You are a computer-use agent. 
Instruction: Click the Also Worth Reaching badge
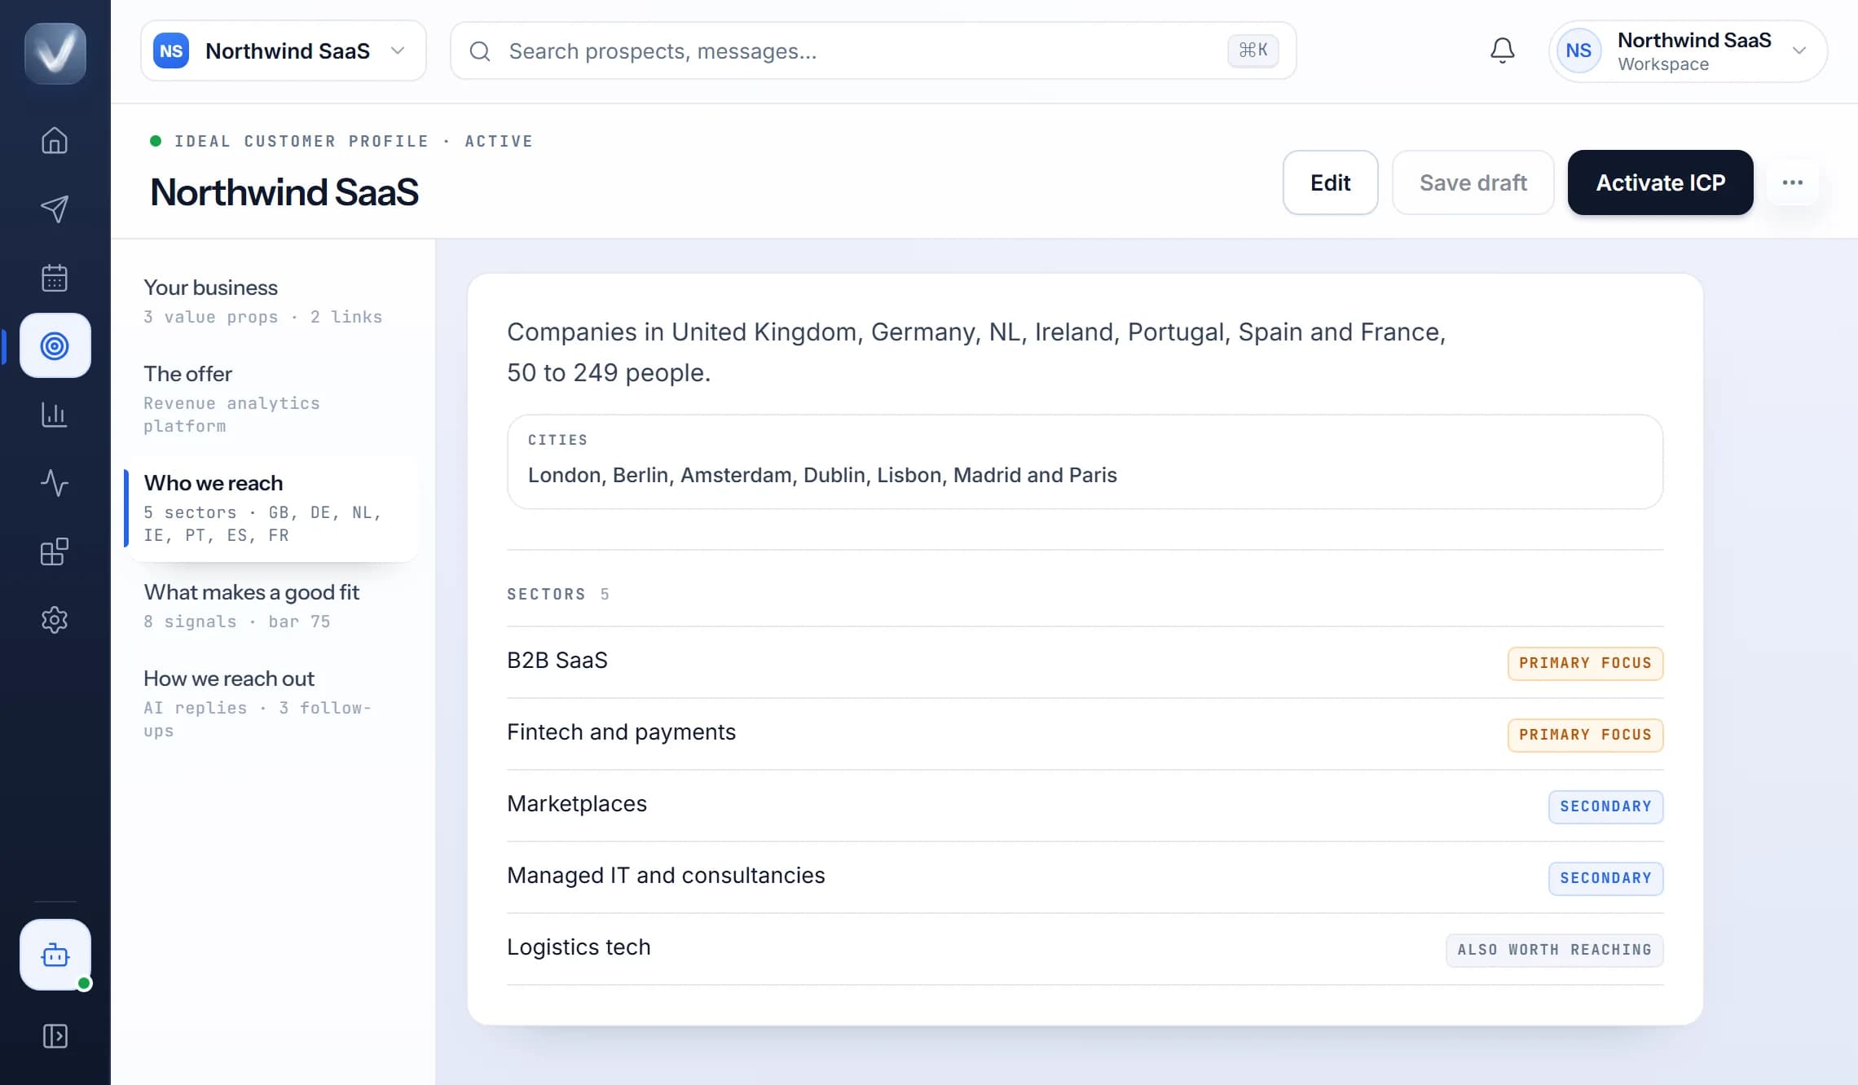click(x=1554, y=950)
